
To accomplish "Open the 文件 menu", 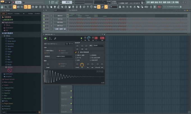I will (148, 2).
